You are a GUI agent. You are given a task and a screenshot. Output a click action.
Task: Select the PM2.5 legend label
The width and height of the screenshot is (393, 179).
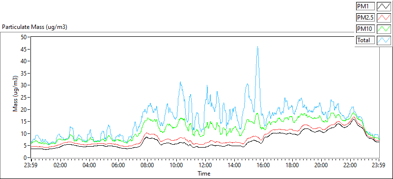click(x=365, y=18)
